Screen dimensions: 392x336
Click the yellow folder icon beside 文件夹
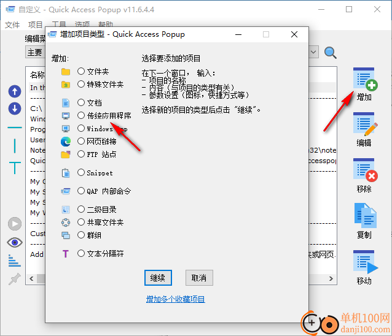click(66, 72)
